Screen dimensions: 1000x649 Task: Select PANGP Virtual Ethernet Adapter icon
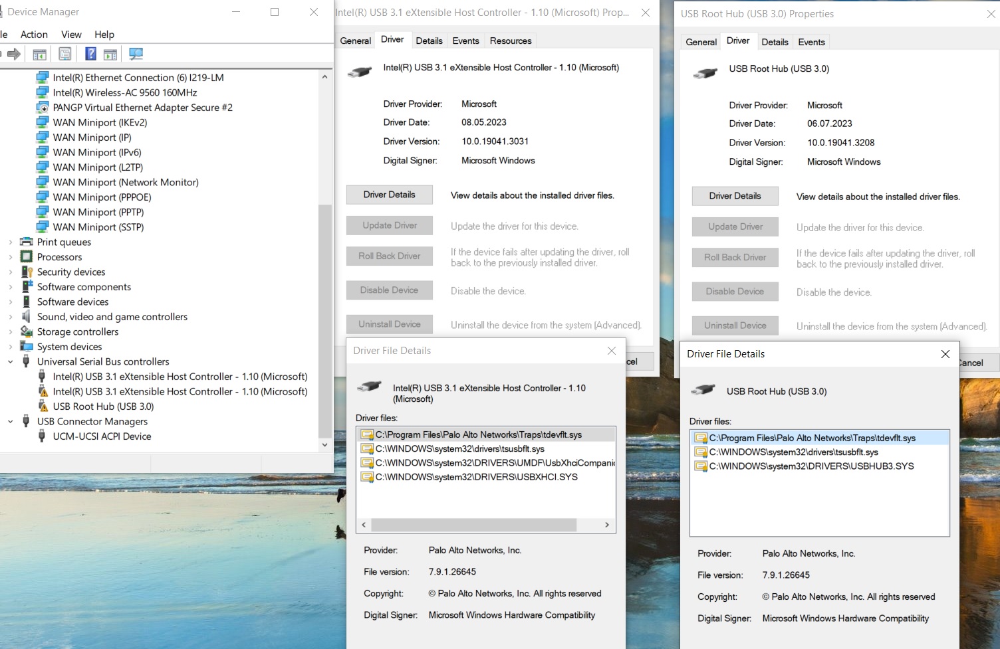(43, 107)
